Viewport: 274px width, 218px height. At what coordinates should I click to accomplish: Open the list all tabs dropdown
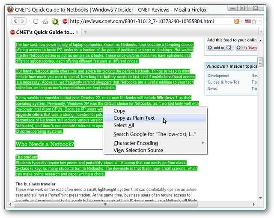[261, 32]
